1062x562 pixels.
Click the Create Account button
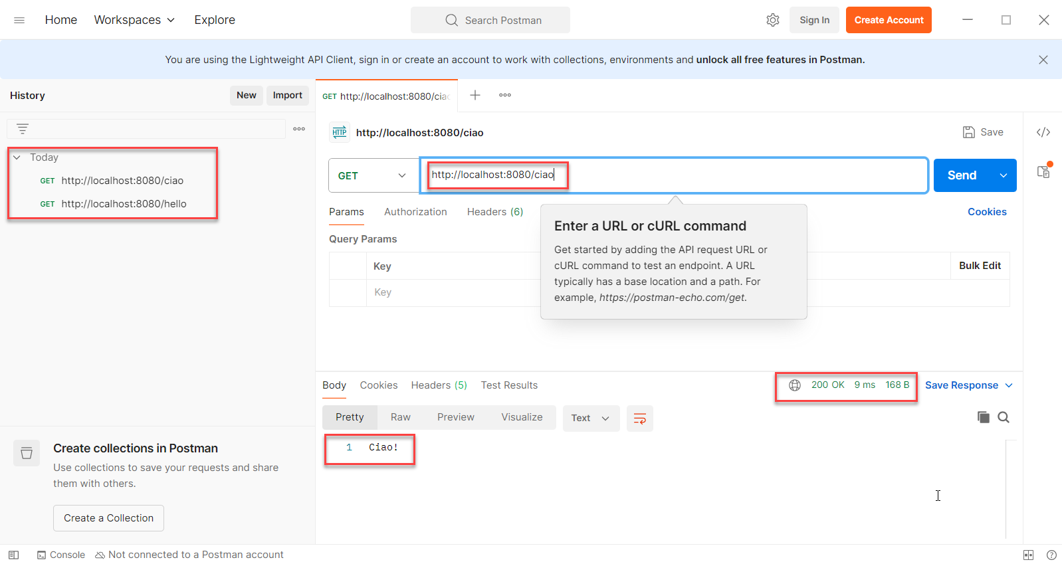889,20
